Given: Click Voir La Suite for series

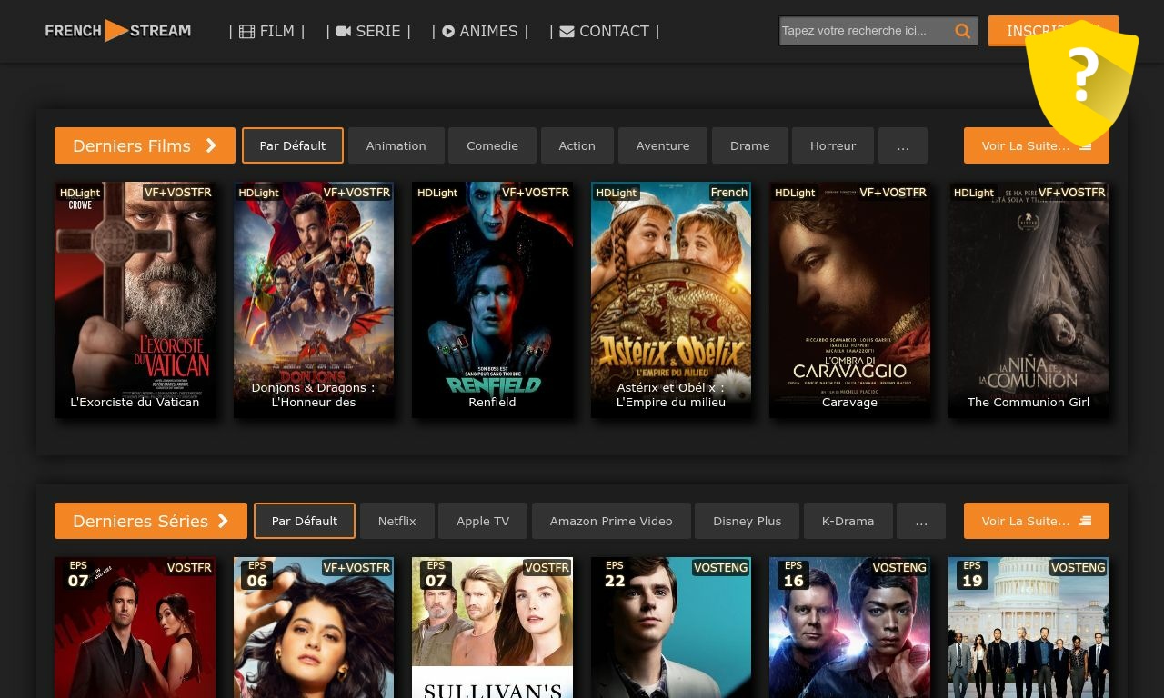Looking at the screenshot, I should click(x=1036, y=521).
